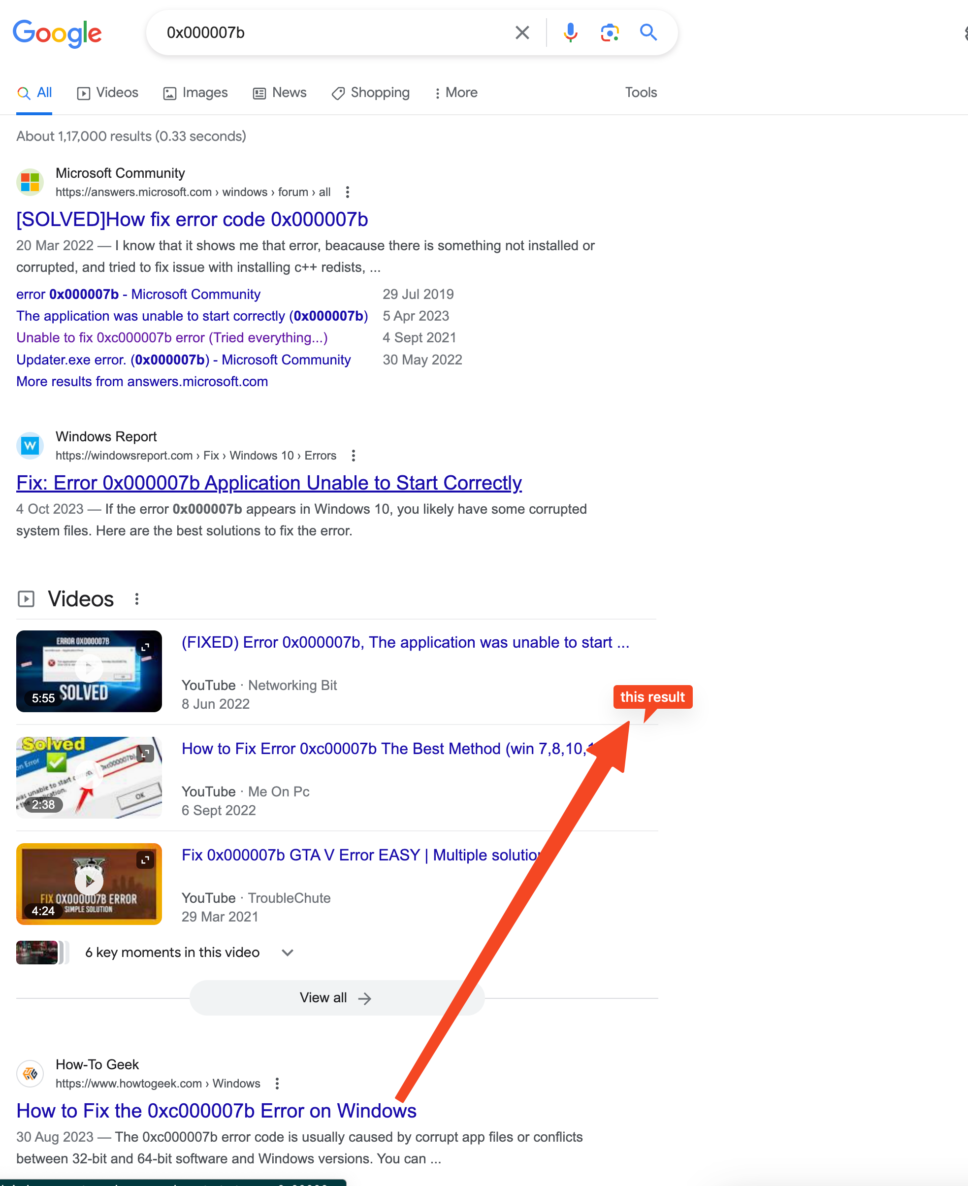Click the View all videos button
The width and height of the screenshot is (968, 1186).
(x=337, y=997)
